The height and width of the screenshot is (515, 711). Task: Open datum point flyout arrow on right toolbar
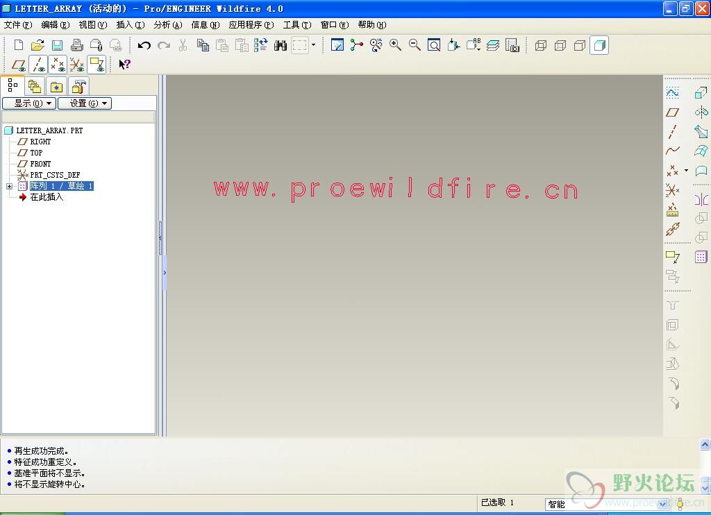686,171
